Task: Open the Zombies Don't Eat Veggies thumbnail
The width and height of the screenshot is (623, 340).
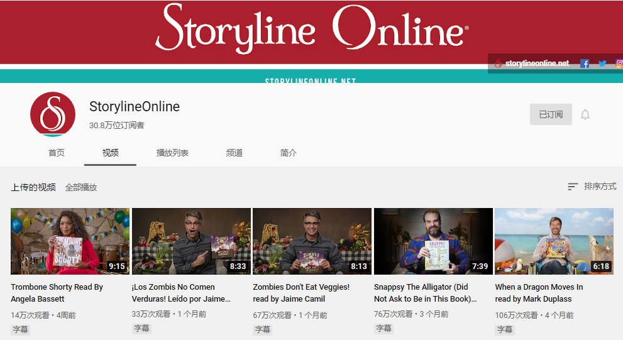Action: coord(312,241)
